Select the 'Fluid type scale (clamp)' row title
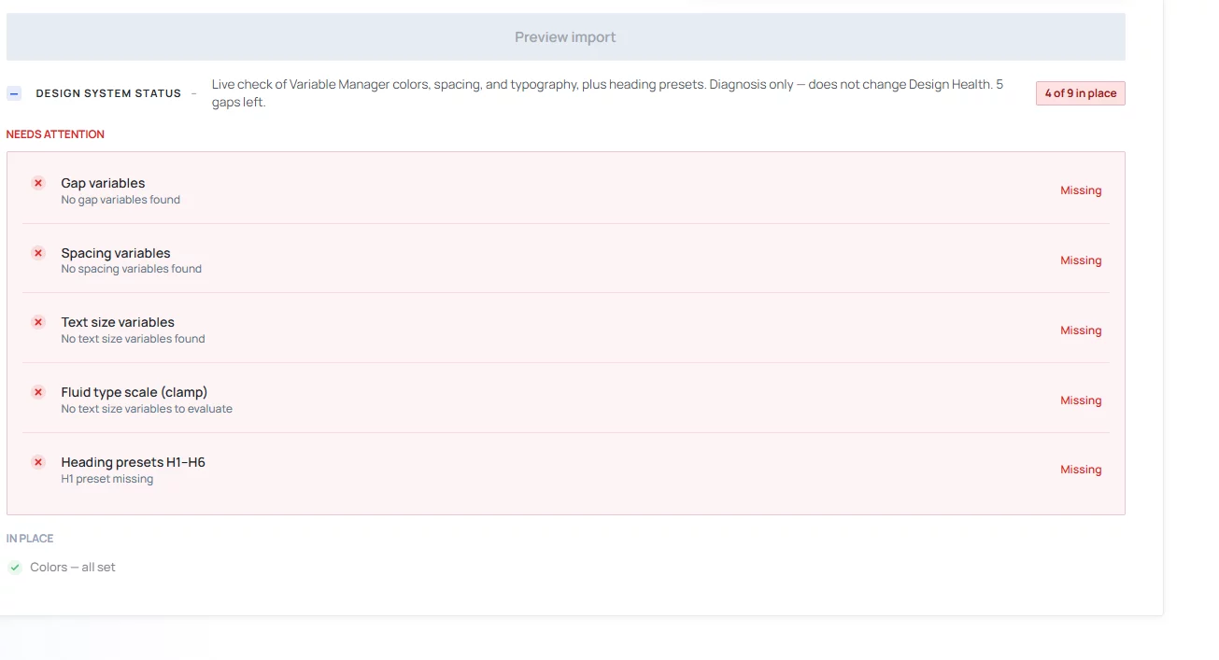 (x=135, y=392)
